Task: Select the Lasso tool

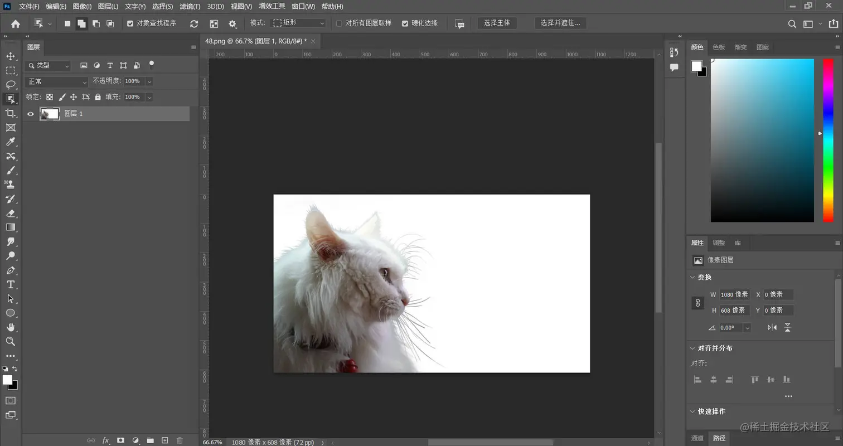Action: coord(11,85)
